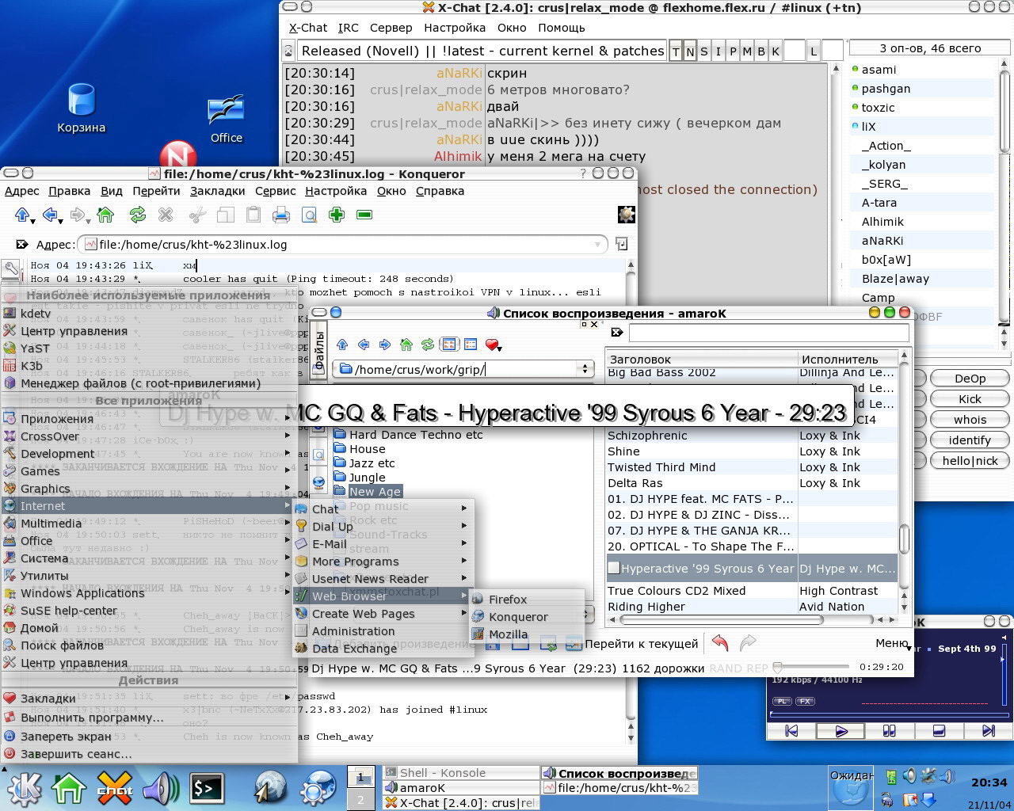
Task: Click Перейти к текущей in amaroK playlist
Action: pos(634,643)
